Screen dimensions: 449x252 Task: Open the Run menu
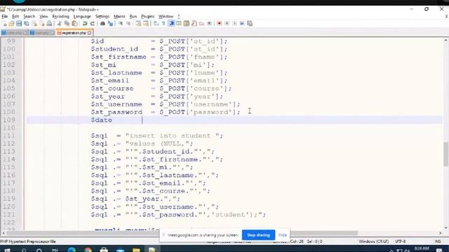133,16
